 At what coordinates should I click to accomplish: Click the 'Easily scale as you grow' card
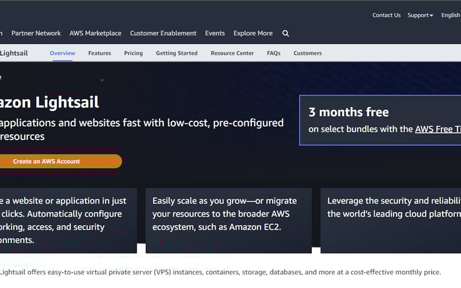tap(229, 221)
